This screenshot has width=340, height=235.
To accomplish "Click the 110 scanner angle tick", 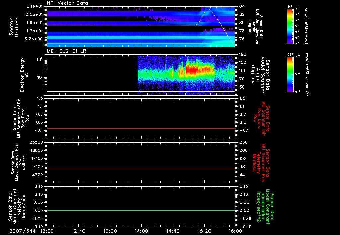I will pos(243,71).
